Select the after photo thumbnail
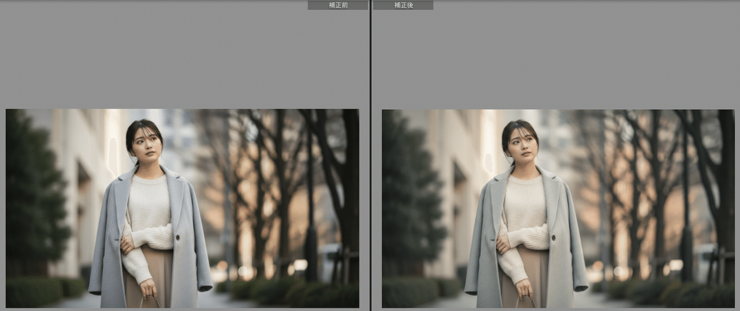 tap(549, 209)
